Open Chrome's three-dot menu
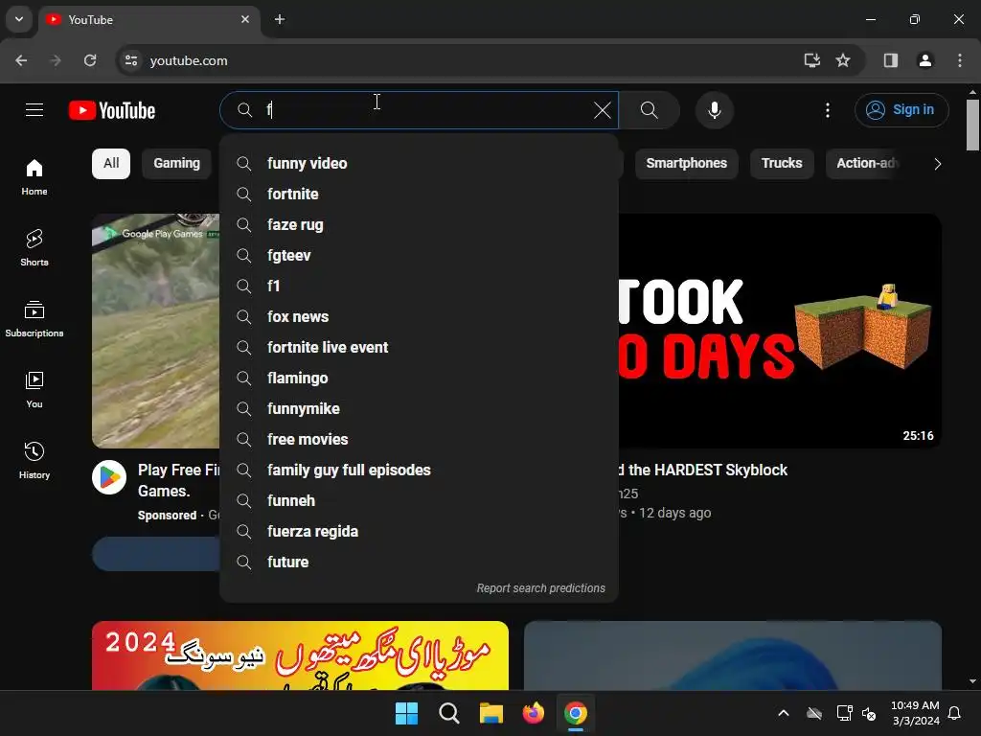The height and width of the screenshot is (736, 981). [960, 60]
